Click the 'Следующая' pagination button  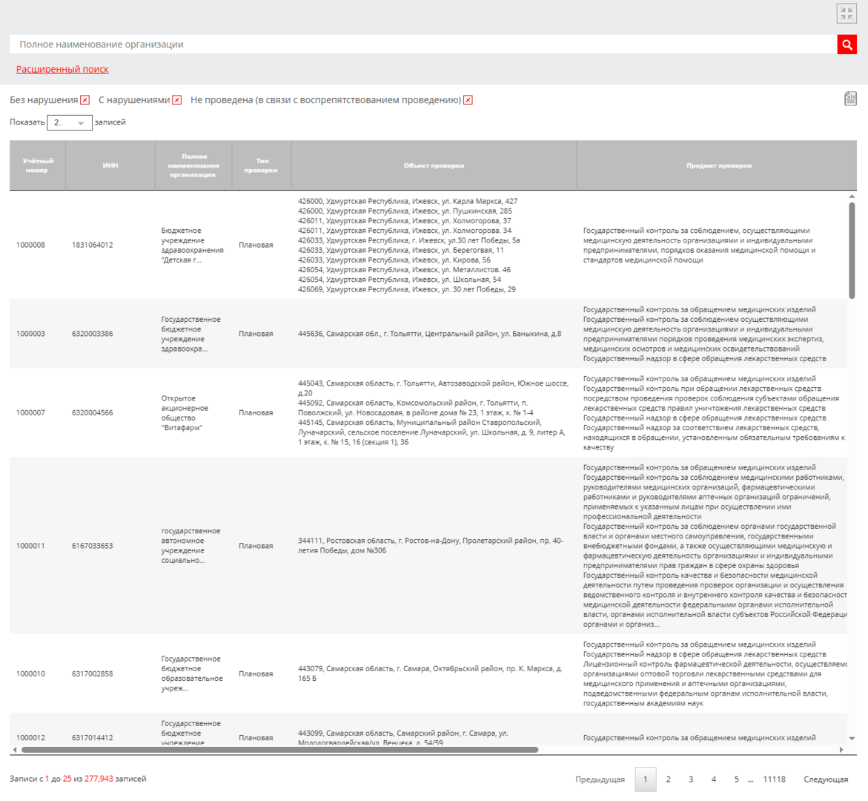click(825, 779)
